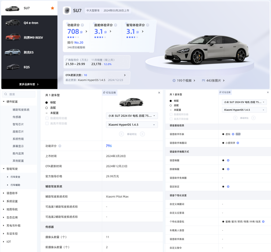The width and height of the screenshot is (271, 252).
Task: Open OTA更新次数 details arrow
Action: click(x=125, y=75)
